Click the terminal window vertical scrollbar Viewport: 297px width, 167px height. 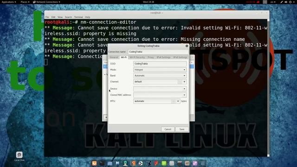(268, 88)
